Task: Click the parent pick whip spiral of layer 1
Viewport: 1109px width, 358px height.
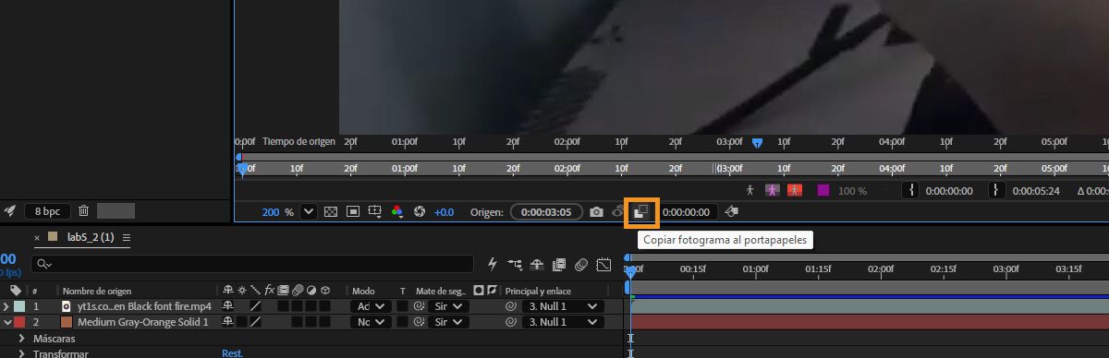Action: (x=510, y=306)
